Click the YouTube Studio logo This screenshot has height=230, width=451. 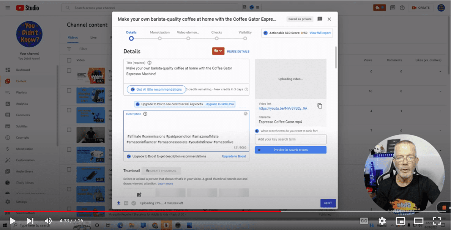27,8
